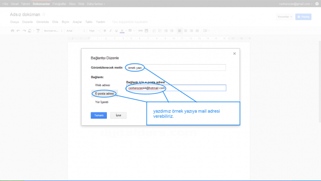This screenshot has height=181, width=321.
Task: Select the Yer İşareti link option
Action: coord(102,102)
